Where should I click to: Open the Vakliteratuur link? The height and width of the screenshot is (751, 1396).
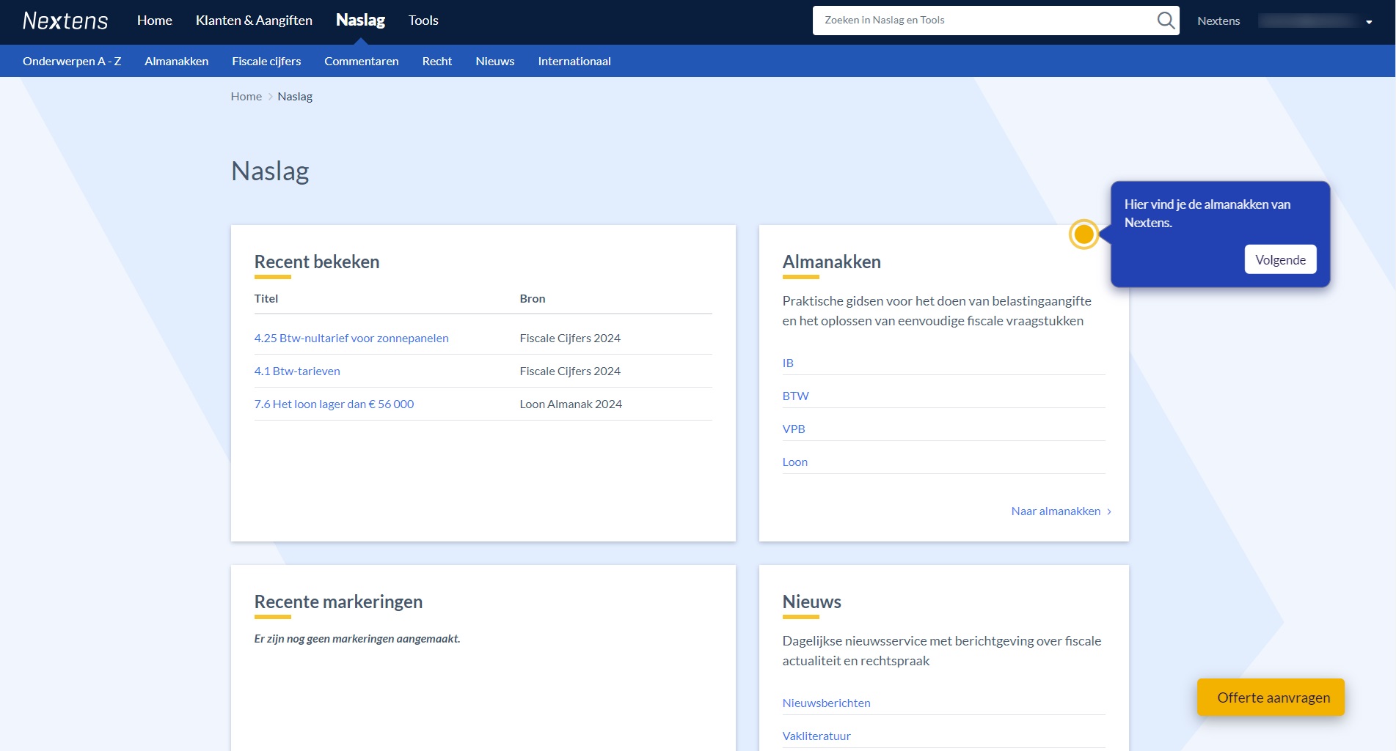(x=816, y=736)
